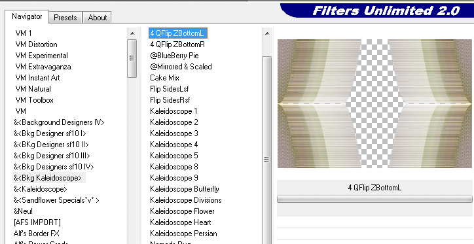Select &<Bkg Designers sf10 IV> category
This screenshot has width=474, height=244.
click(x=54, y=167)
